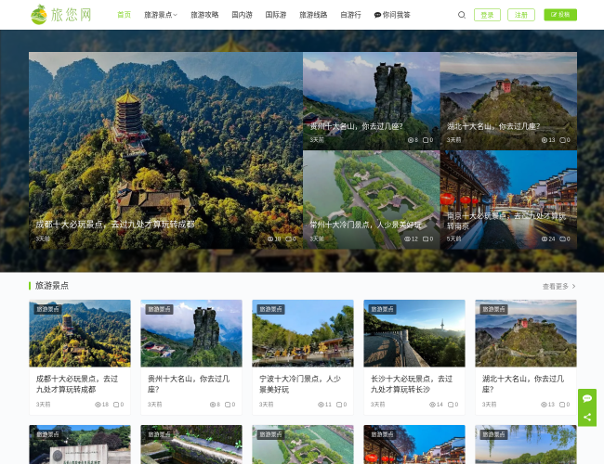Open 宁波十大冷门景点 card thumbnail
This screenshot has height=464, width=604.
pyautogui.click(x=303, y=333)
